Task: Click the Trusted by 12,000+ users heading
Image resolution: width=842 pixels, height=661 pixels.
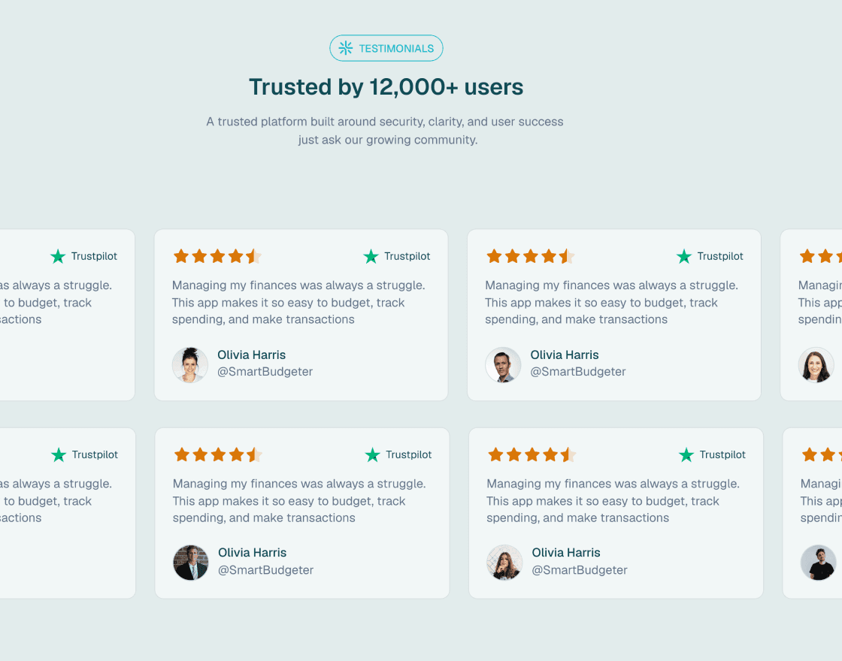Action: pos(386,87)
